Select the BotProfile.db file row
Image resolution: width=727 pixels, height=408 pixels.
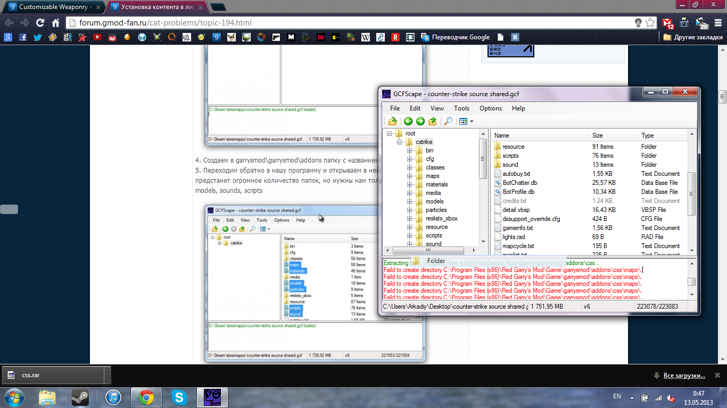pyautogui.click(x=589, y=192)
